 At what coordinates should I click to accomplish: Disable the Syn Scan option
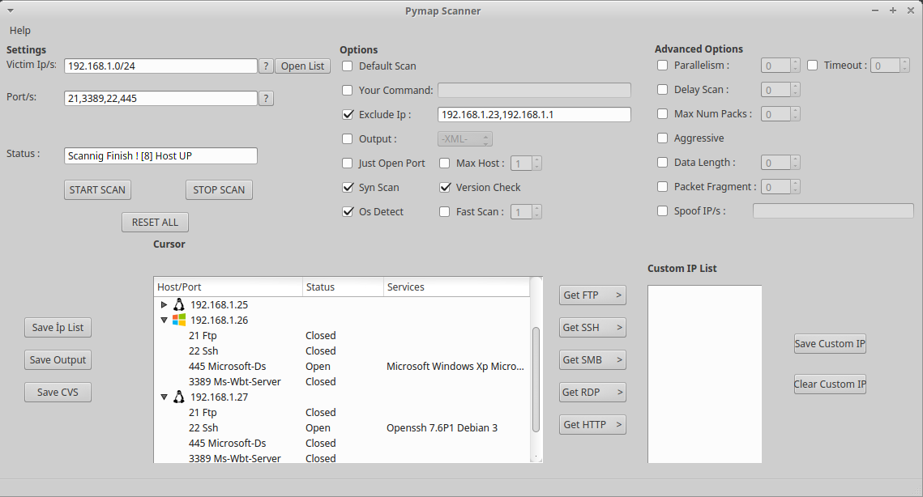348,187
